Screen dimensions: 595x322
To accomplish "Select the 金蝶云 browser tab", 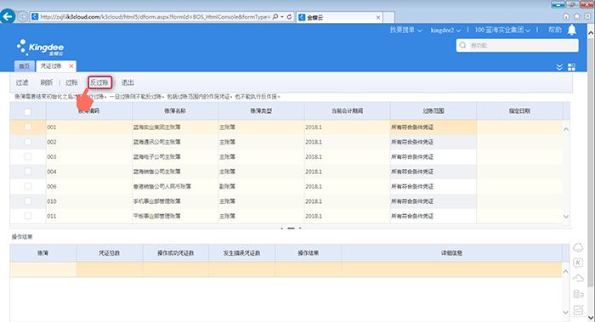I will pyautogui.click(x=340, y=18).
